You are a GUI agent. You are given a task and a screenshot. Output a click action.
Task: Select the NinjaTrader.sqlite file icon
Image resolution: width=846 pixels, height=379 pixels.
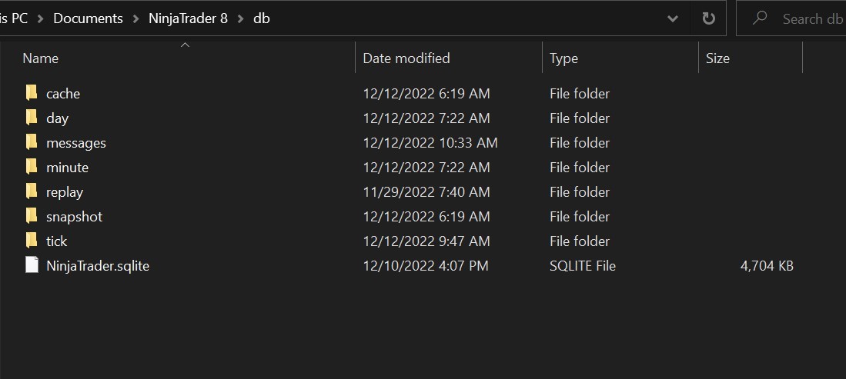click(x=32, y=266)
